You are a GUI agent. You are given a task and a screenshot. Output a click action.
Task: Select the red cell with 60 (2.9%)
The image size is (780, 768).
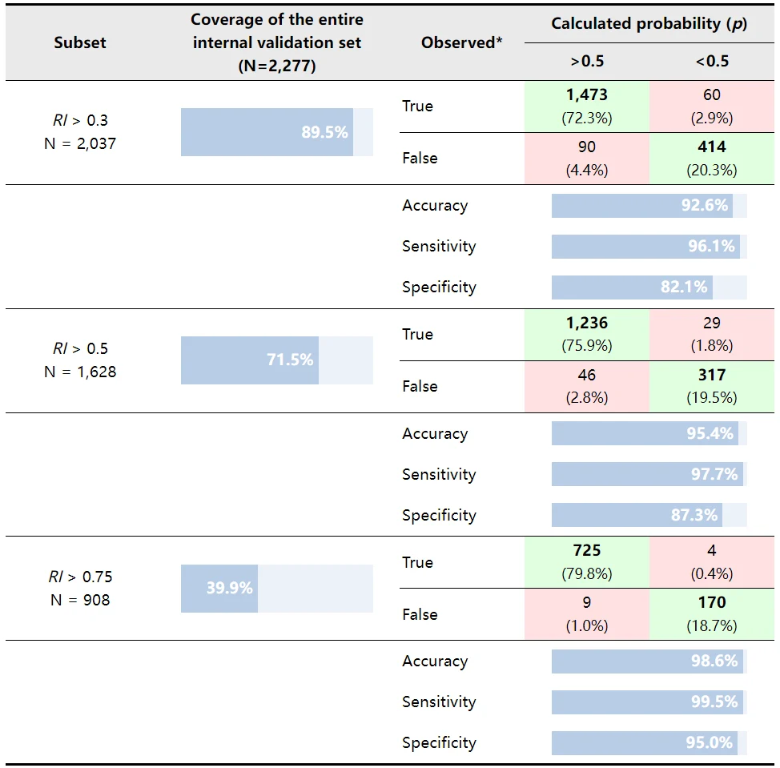(x=711, y=107)
